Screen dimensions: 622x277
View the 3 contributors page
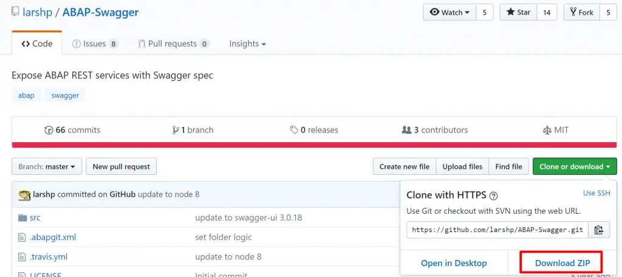(x=435, y=130)
